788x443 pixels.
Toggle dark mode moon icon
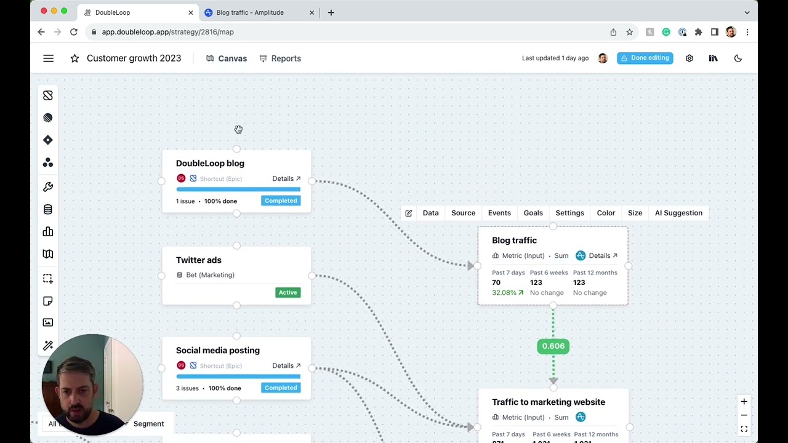[738, 58]
